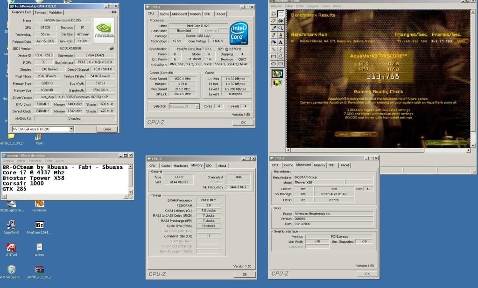
Task: Open the Processor #1 selection dropdown in CPU-Z
Action: click(197, 106)
